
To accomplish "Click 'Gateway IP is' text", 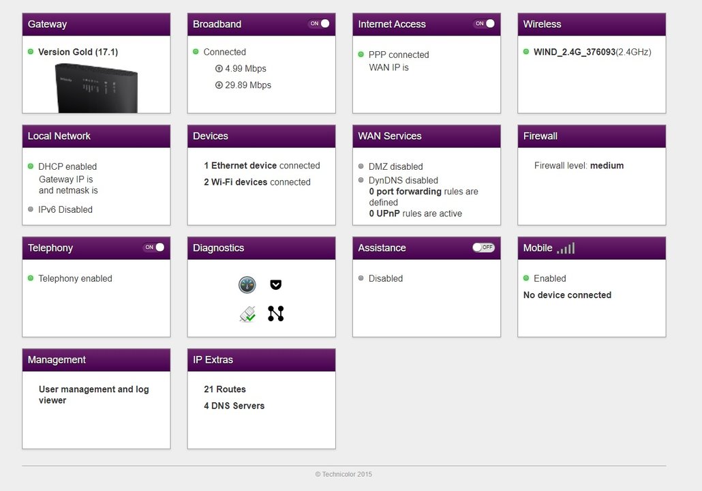I will pyautogui.click(x=66, y=179).
